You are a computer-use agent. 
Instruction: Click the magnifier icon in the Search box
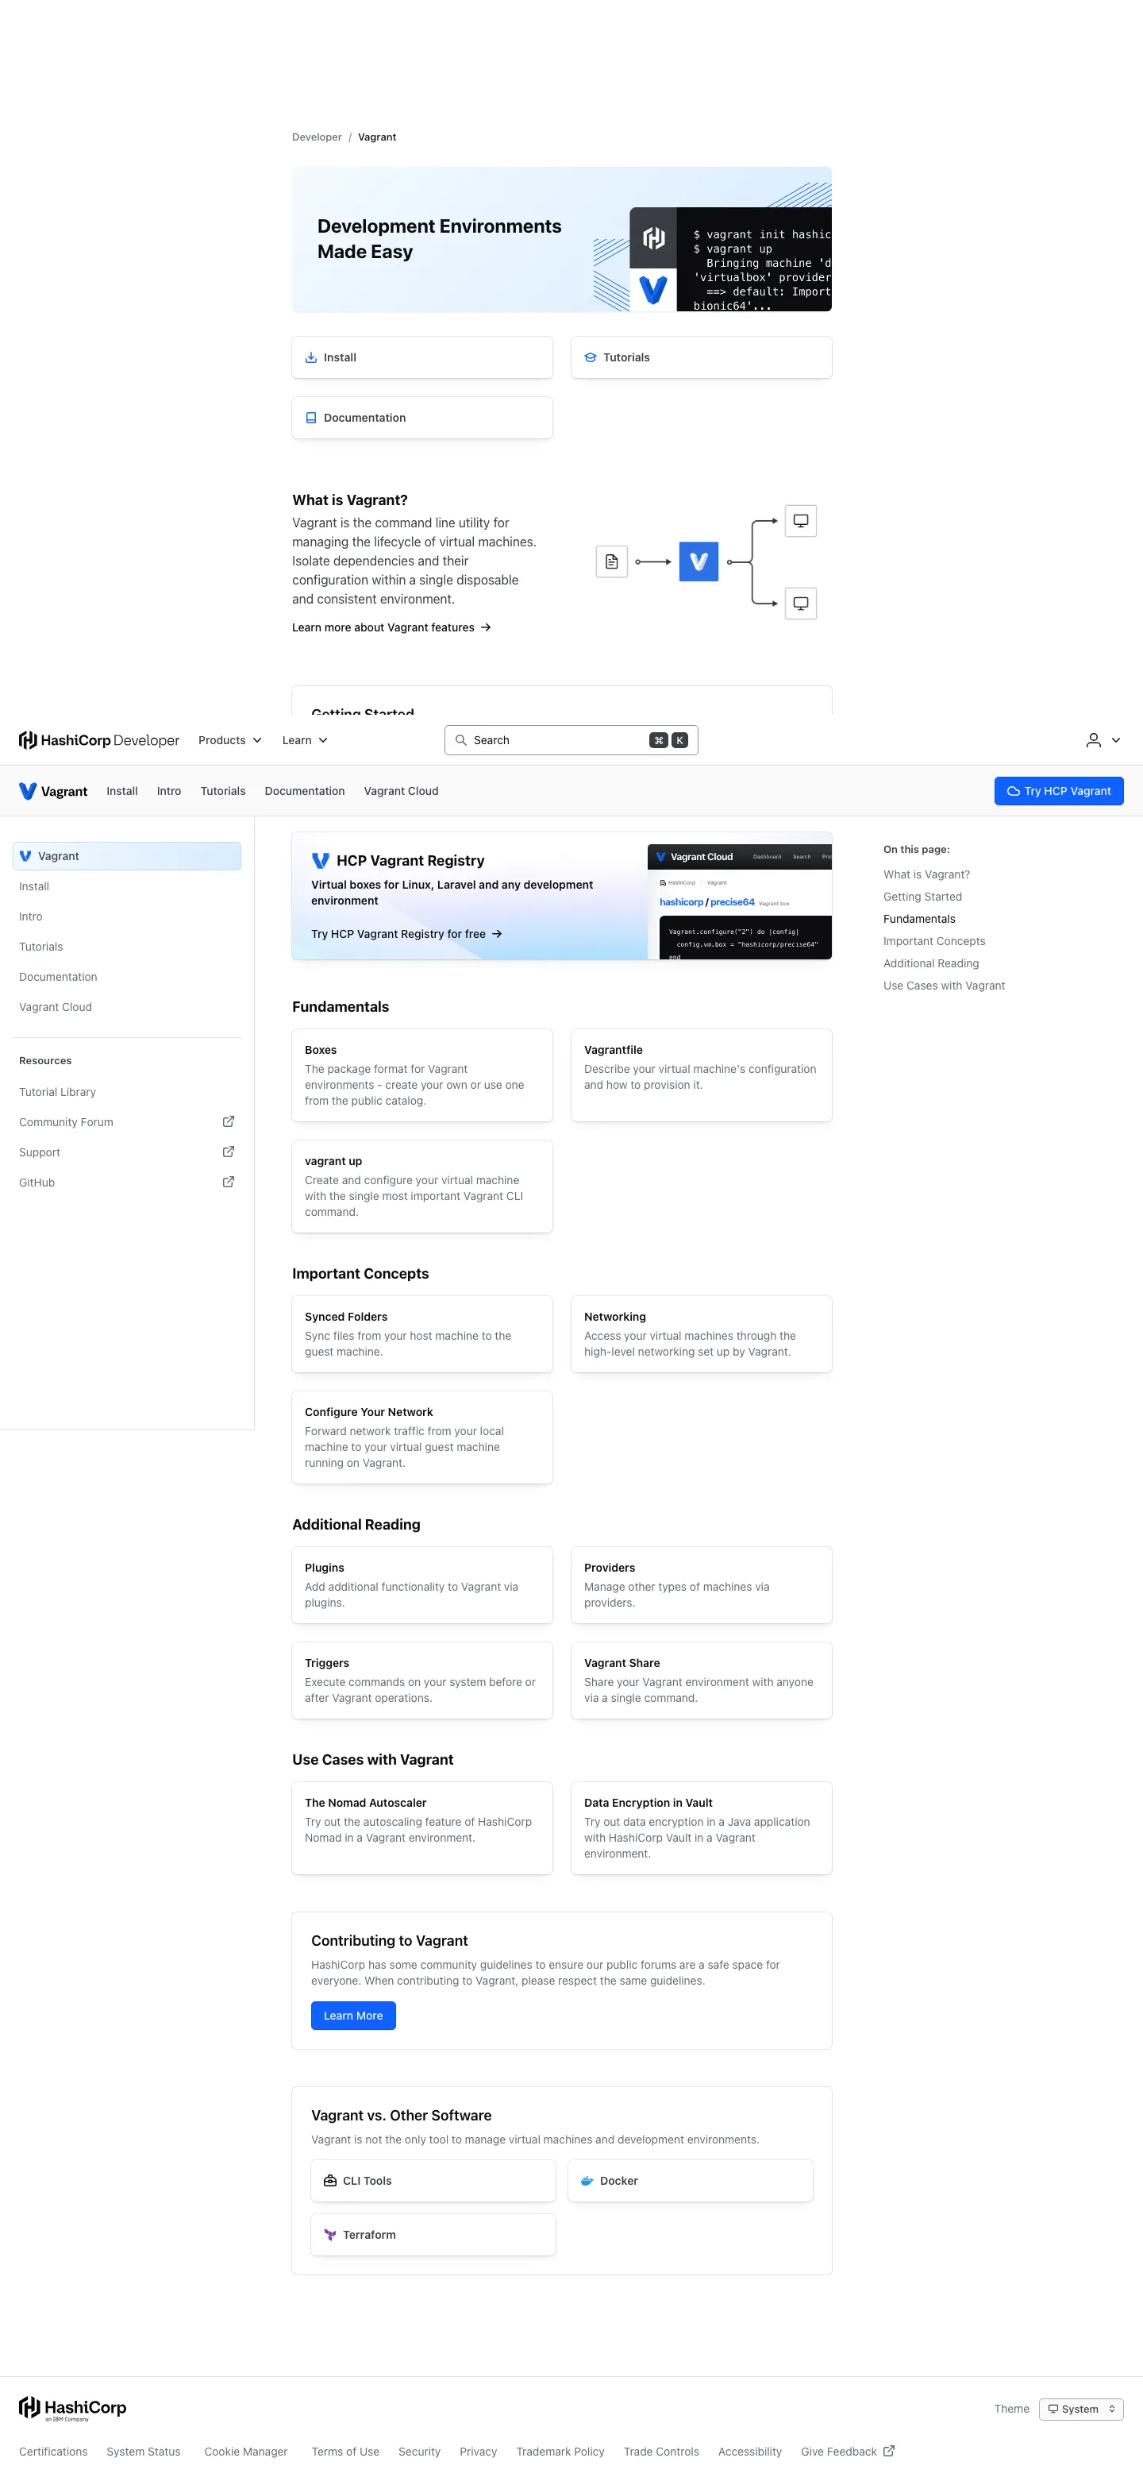coord(461,739)
